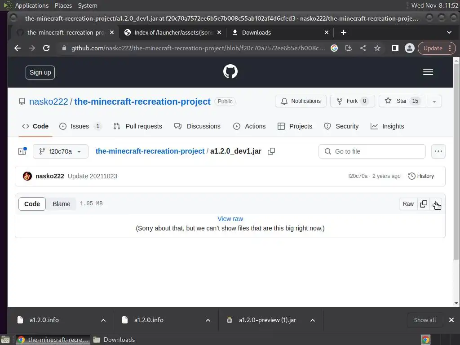
Task: Open the more file actions ellipsis menu
Action: click(x=438, y=151)
